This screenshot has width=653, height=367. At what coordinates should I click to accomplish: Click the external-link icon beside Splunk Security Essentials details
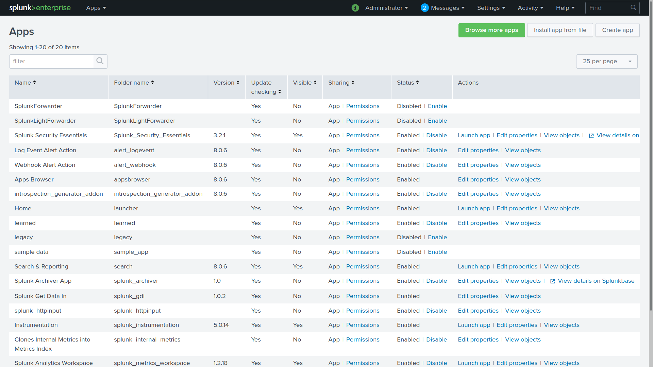591,135
